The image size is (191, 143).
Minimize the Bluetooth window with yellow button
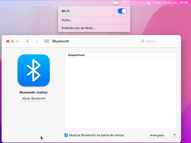coord(13,41)
